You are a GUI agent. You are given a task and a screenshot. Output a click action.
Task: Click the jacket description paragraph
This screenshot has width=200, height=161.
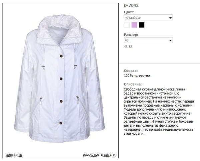159,111
